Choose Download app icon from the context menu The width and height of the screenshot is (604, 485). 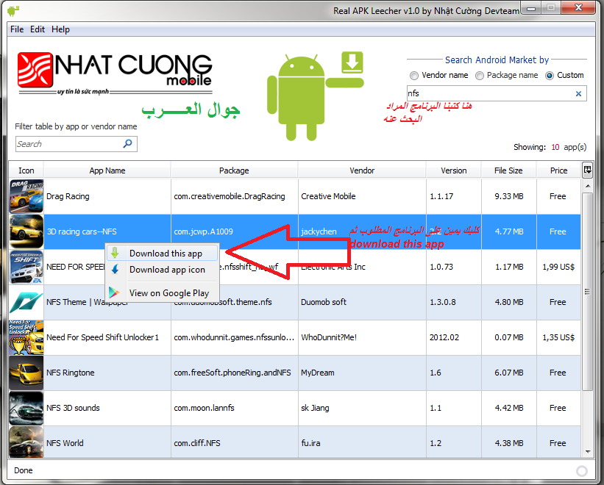point(162,270)
